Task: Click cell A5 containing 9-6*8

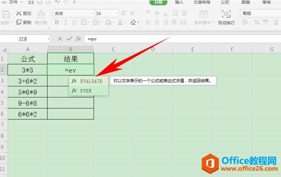Action: [28, 103]
